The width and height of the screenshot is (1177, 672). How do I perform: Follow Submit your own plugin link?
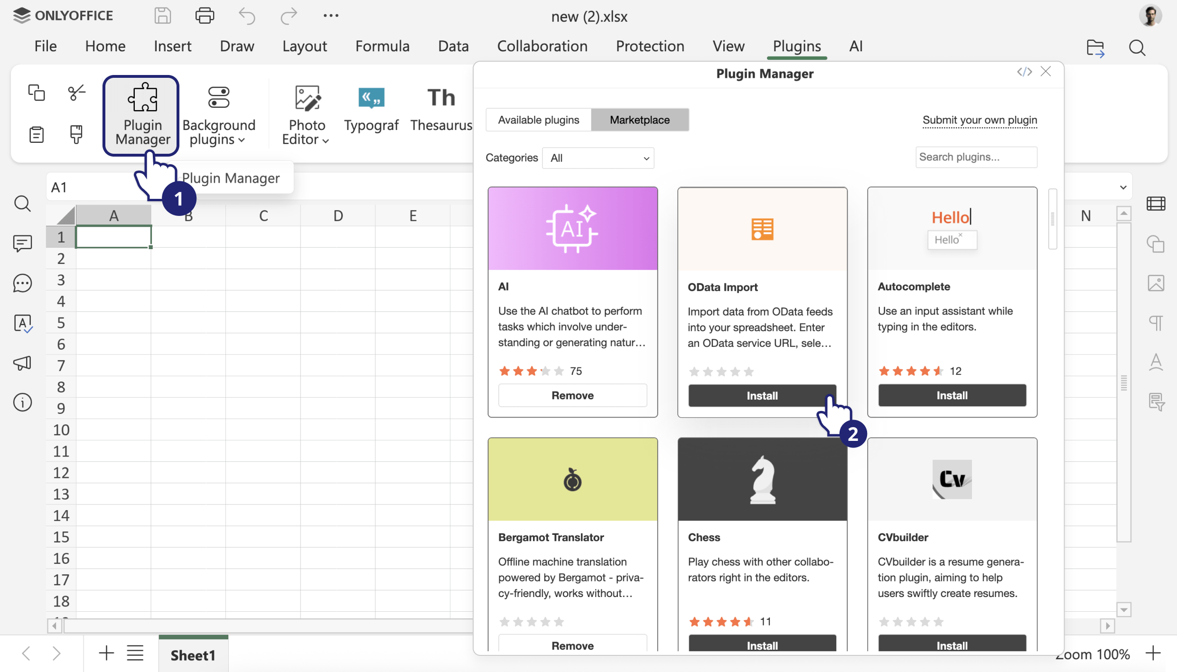pos(980,120)
